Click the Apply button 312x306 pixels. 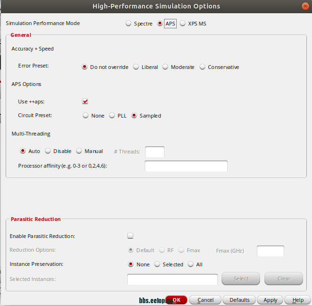(270, 300)
